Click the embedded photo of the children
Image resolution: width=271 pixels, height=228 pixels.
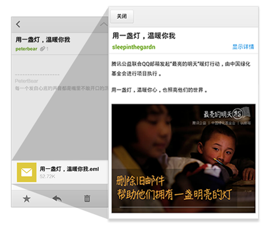[183, 159]
